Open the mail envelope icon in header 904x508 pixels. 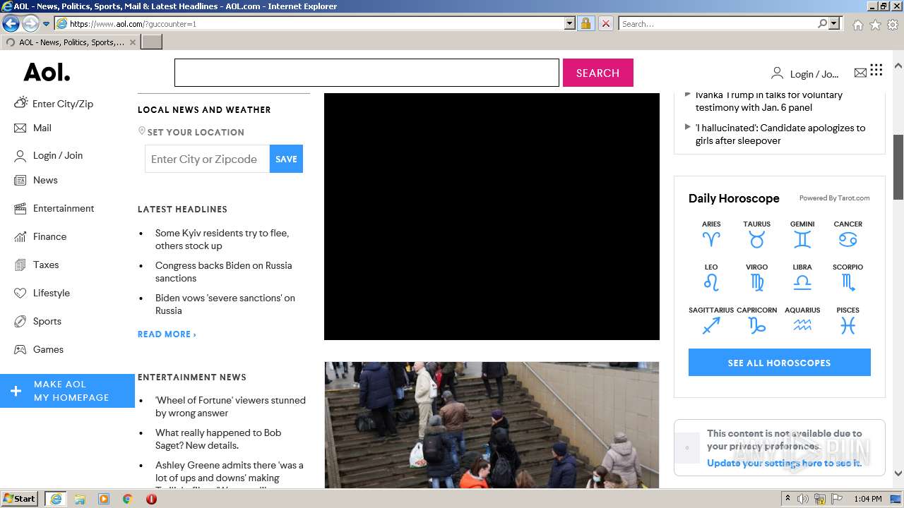(860, 73)
